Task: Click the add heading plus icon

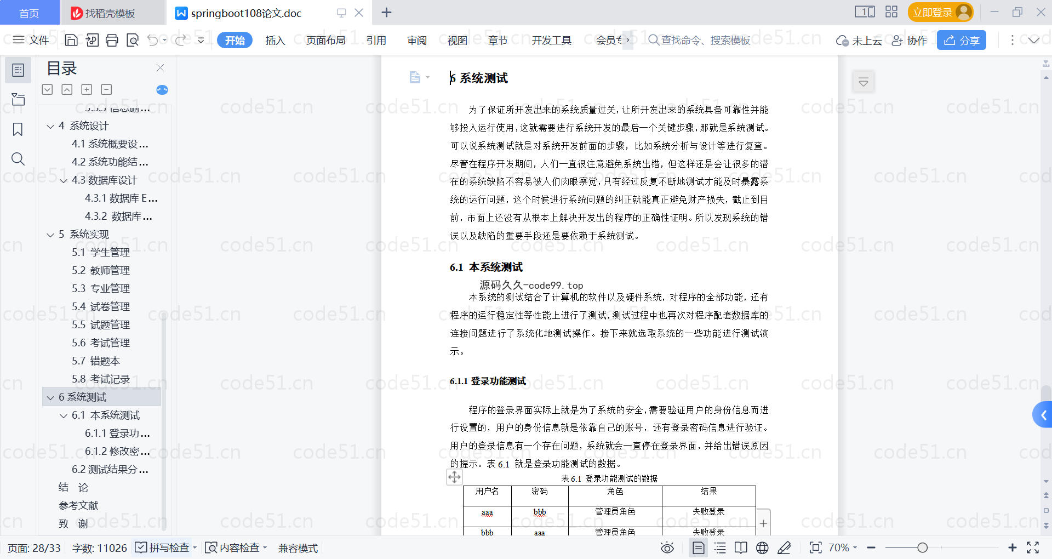Action: coord(87,89)
